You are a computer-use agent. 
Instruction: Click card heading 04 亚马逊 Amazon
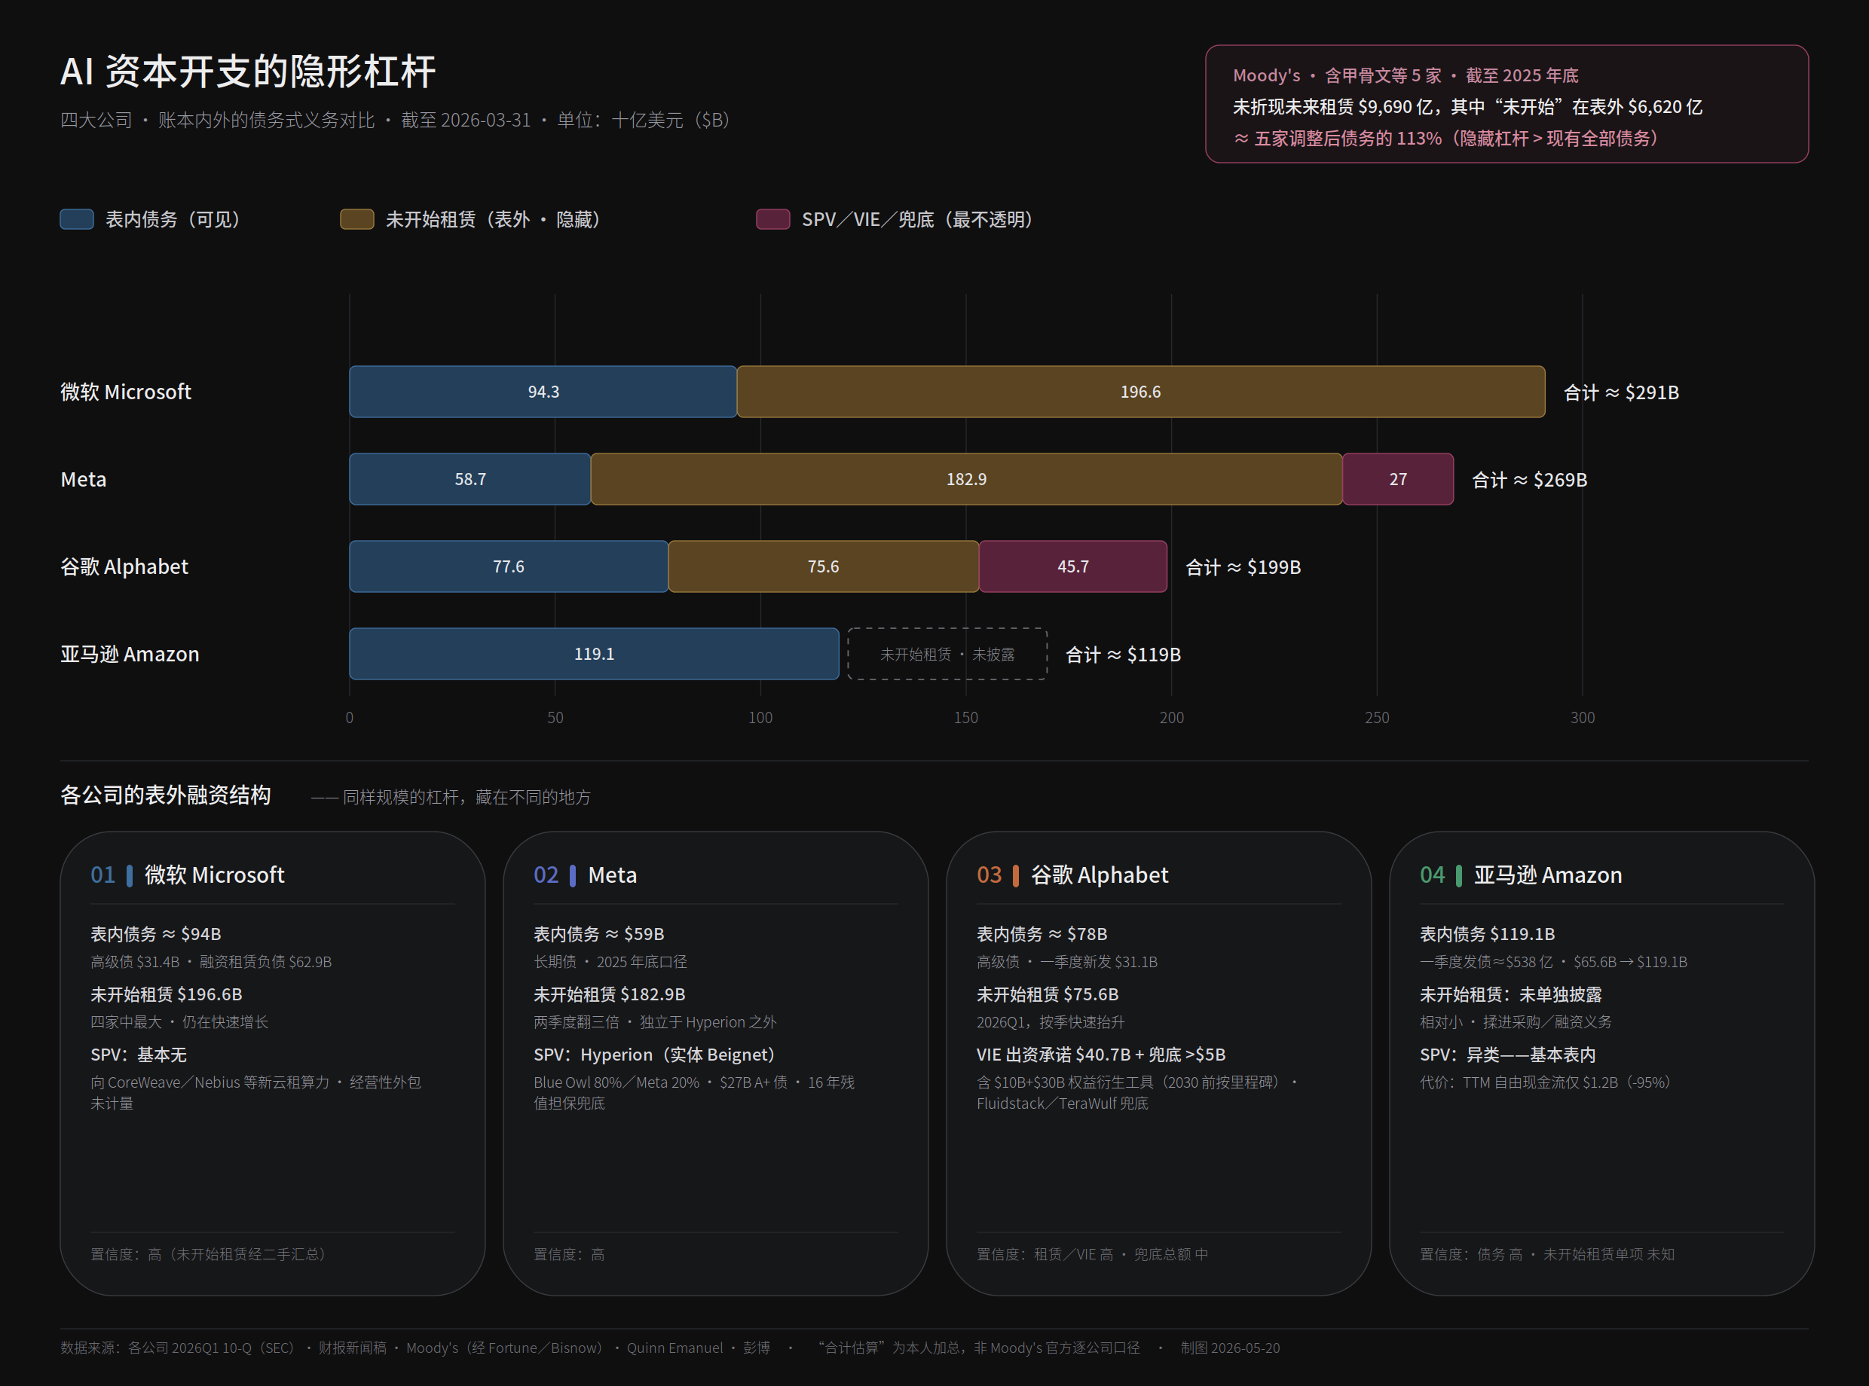1521,875
